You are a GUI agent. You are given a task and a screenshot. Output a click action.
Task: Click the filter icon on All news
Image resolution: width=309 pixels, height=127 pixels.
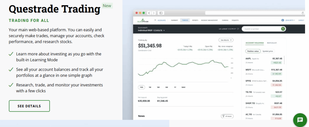pyautogui.click(x=223, y=116)
